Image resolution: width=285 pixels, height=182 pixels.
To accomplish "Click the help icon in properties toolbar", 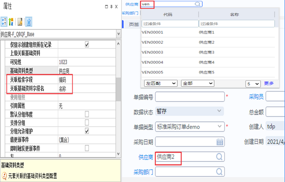I will pyautogui.click(x=29, y=22).
